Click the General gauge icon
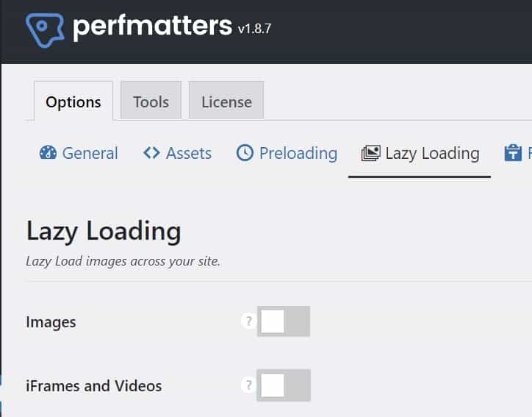 (x=48, y=153)
